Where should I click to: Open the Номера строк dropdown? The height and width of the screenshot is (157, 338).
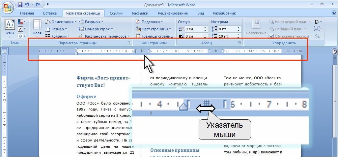click(x=96, y=29)
